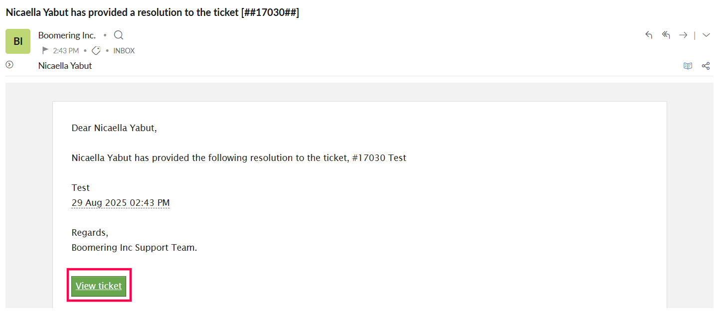Click the share icon at the right
This screenshot has height=314, width=722.
point(706,66)
